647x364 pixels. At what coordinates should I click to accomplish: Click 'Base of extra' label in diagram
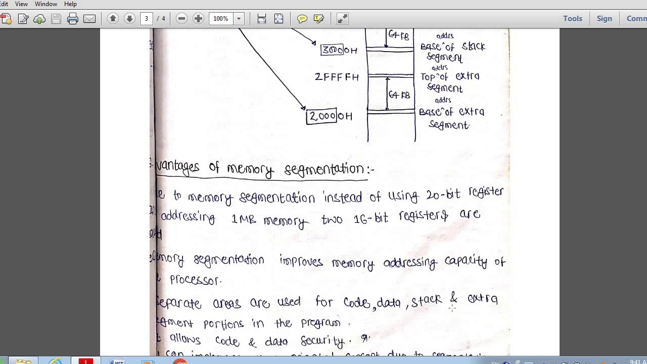pyautogui.click(x=451, y=112)
